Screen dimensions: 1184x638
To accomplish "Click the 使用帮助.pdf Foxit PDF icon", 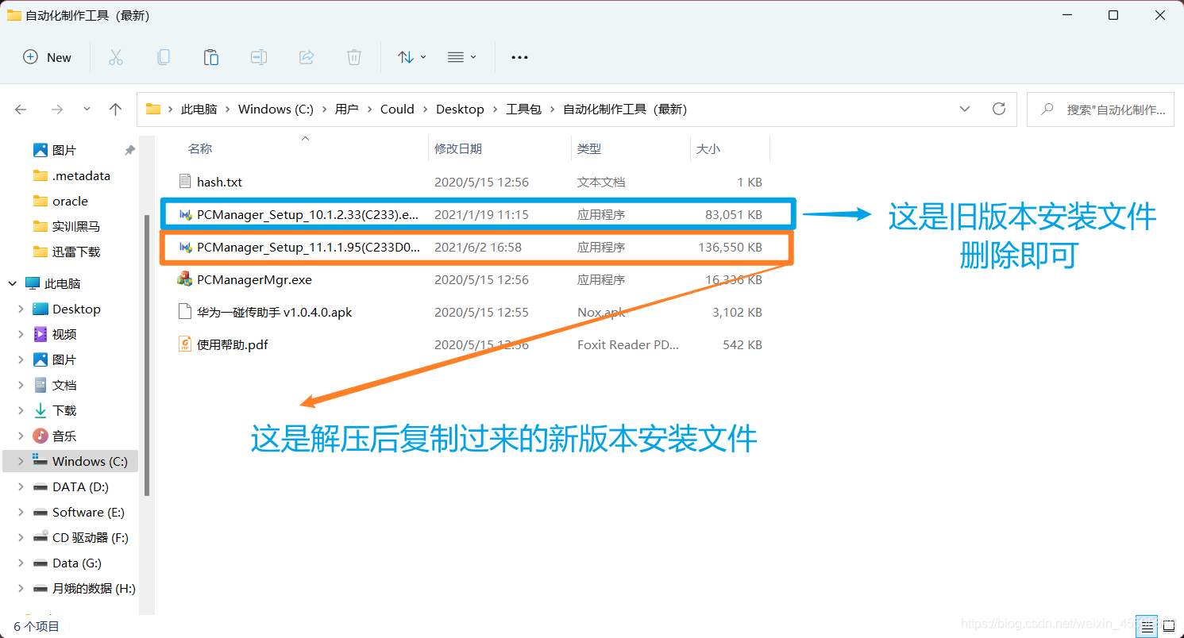I will click(x=185, y=344).
